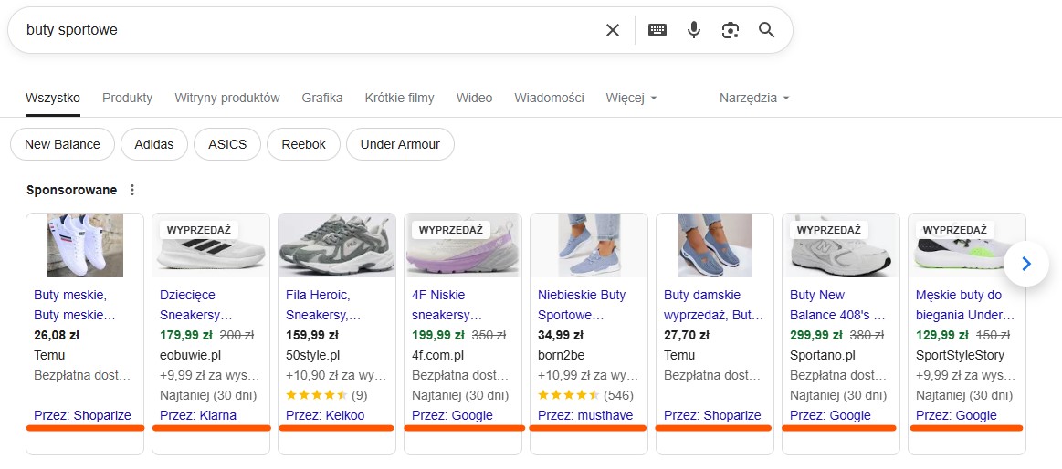Viewport: 1062px width, 469px height.
Task: Select the New Balance filter chip
Action: coord(62,144)
